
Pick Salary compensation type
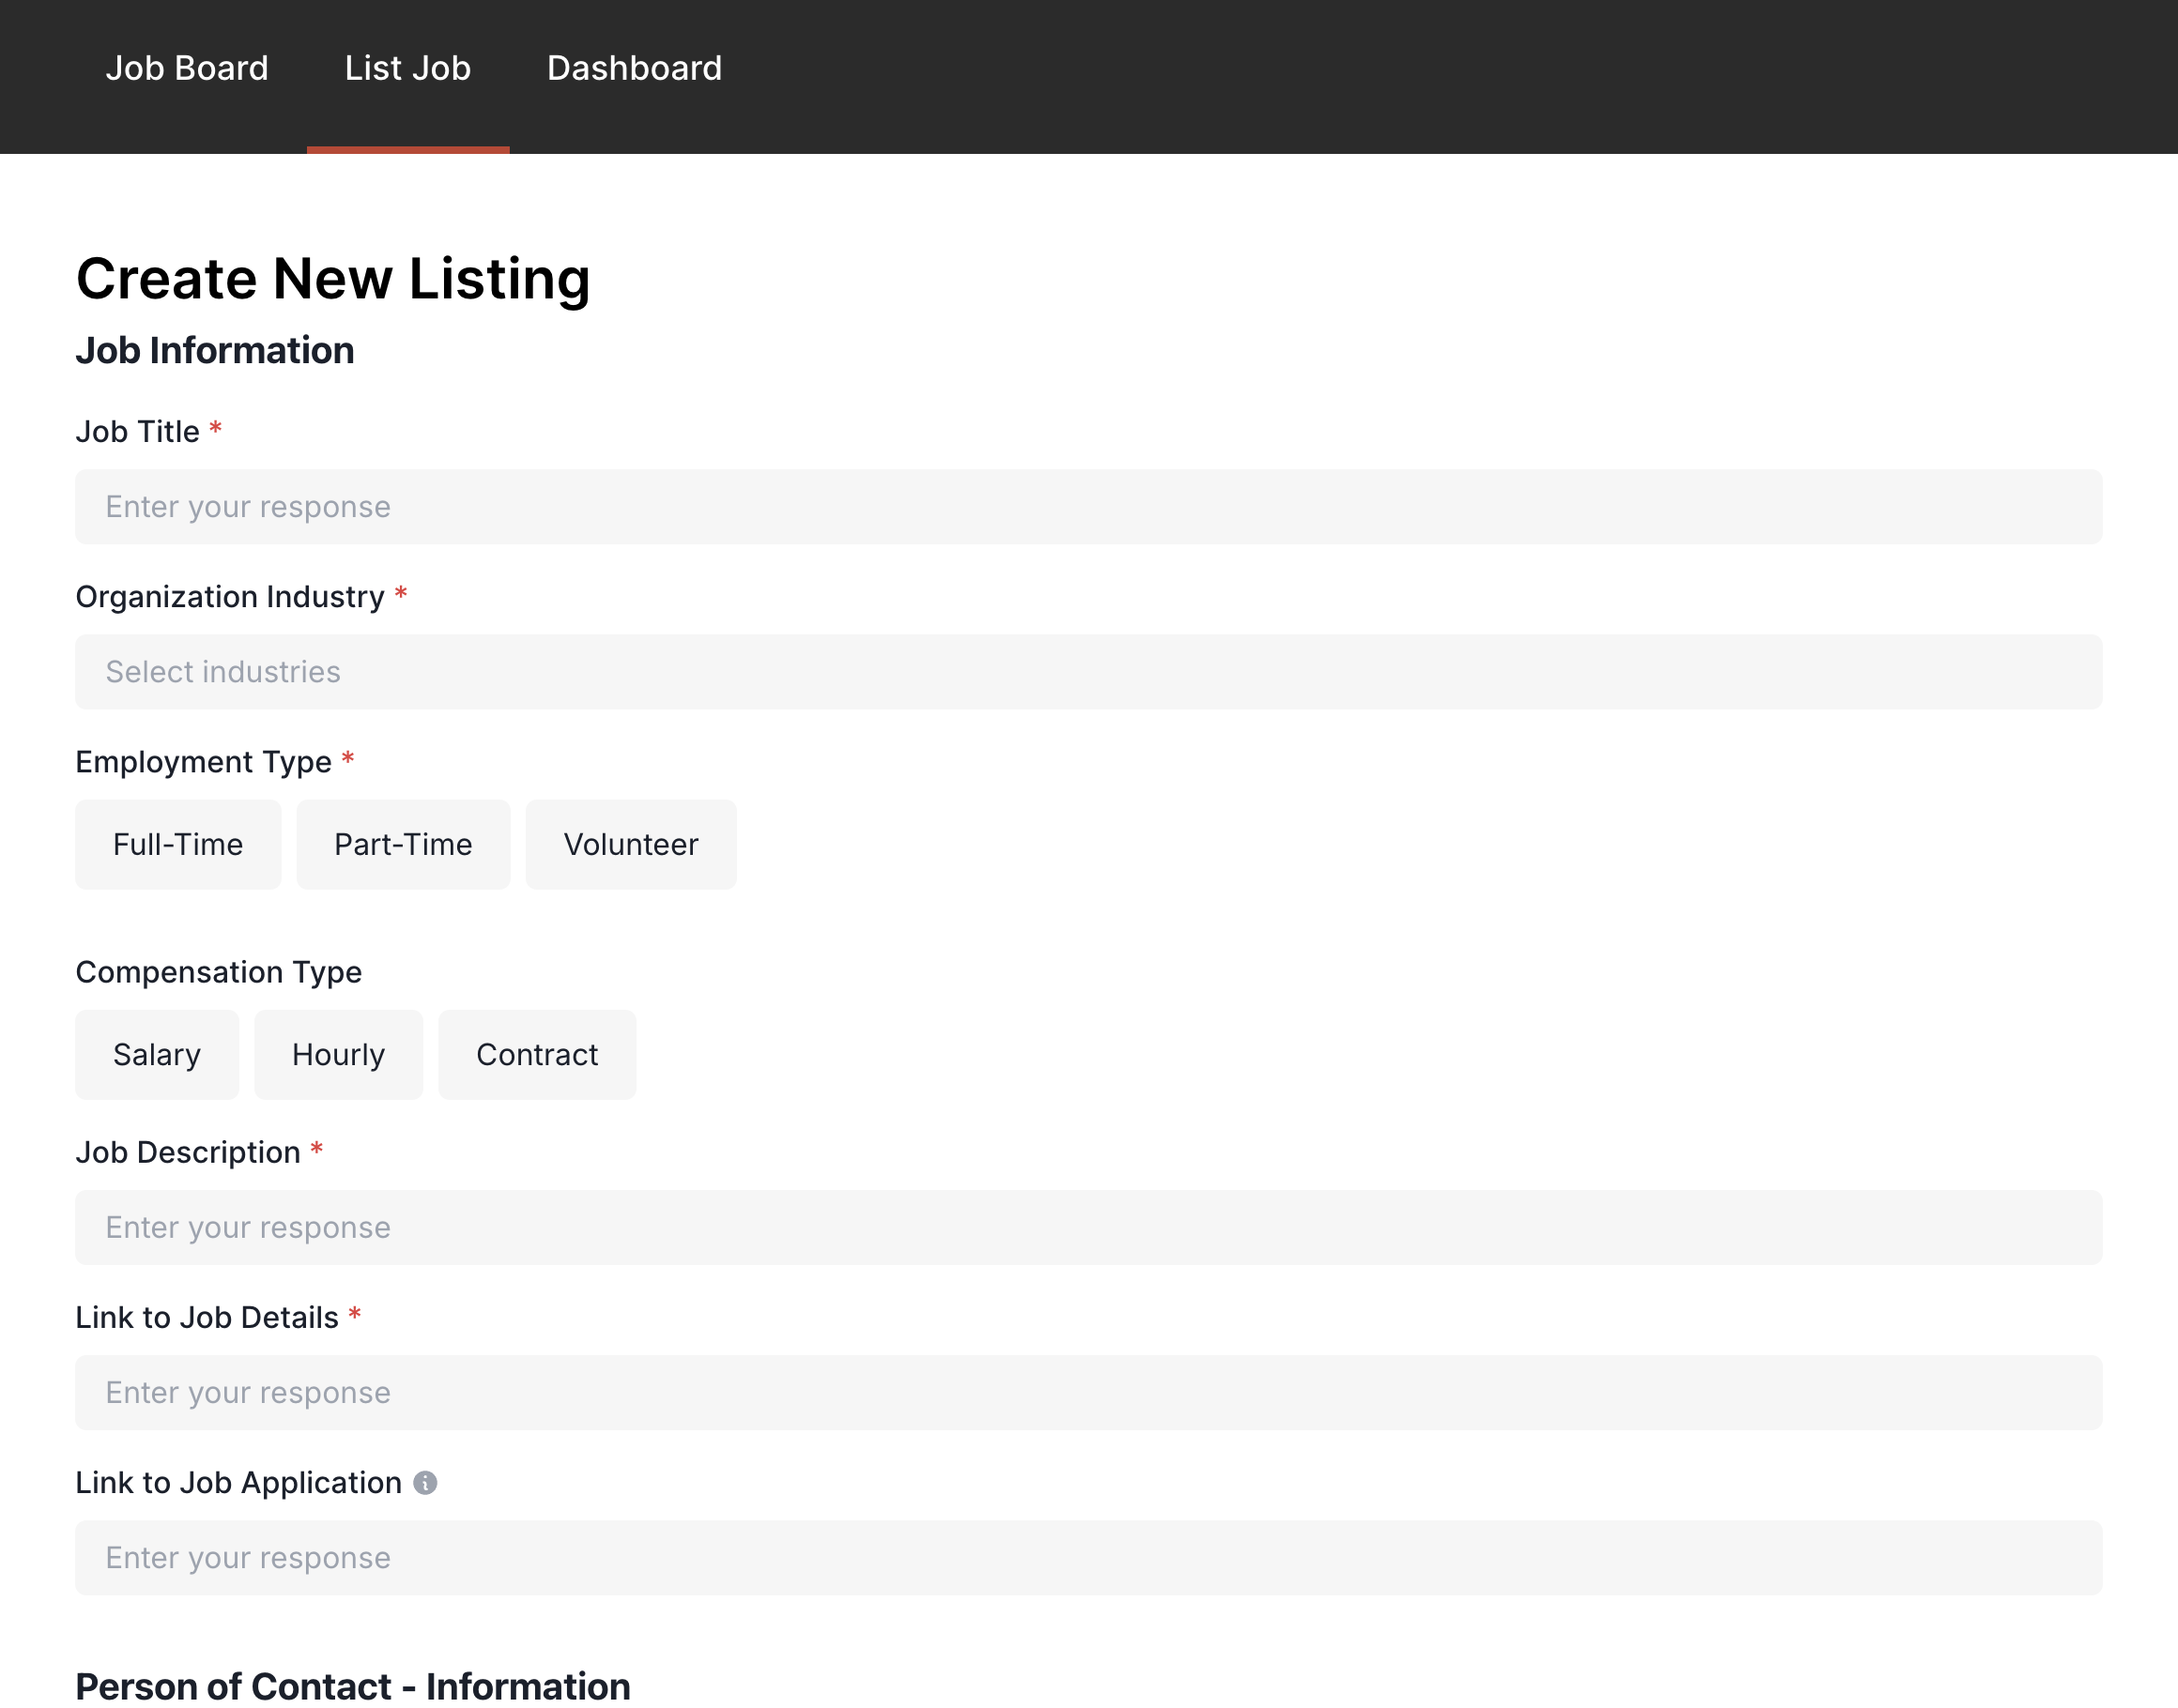pyautogui.click(x=157, y=1055)
